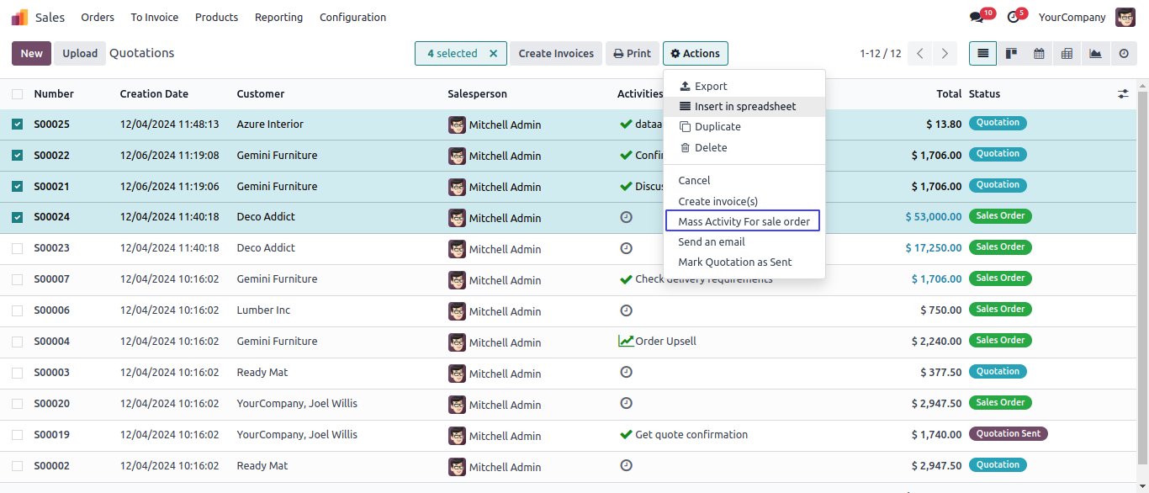Check the S00023 row checkbox
Image resolution: width=1149 pixels, height=493 pixels.
(x=18, y=248)
